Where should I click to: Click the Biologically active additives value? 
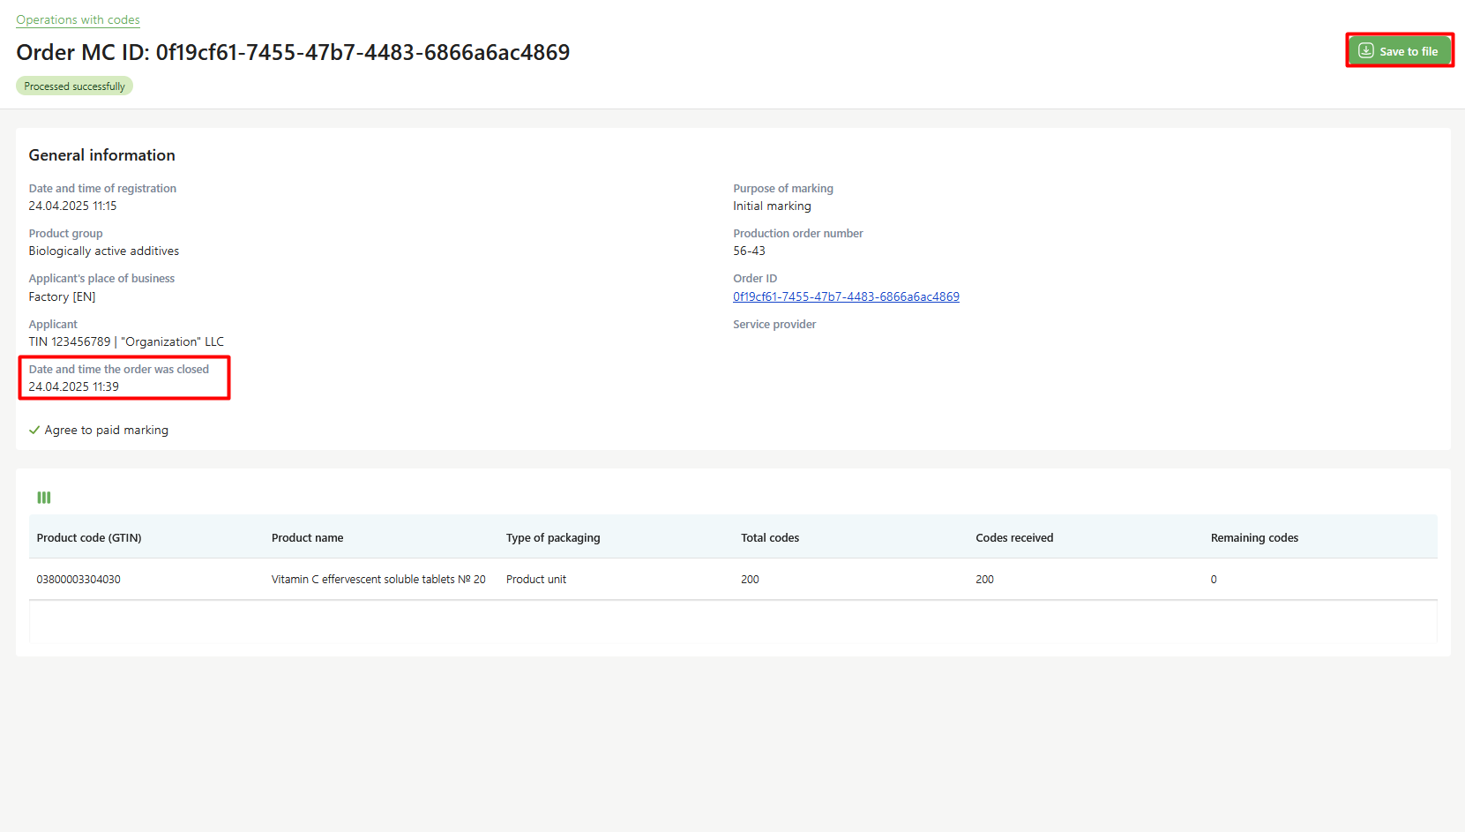point(103,251)
